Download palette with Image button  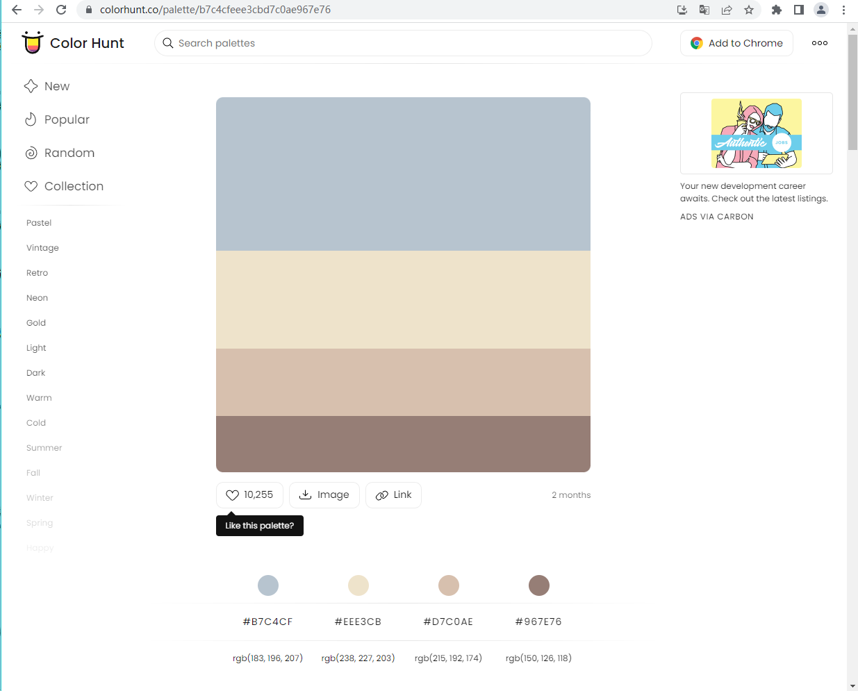click(x=324, y=495)
